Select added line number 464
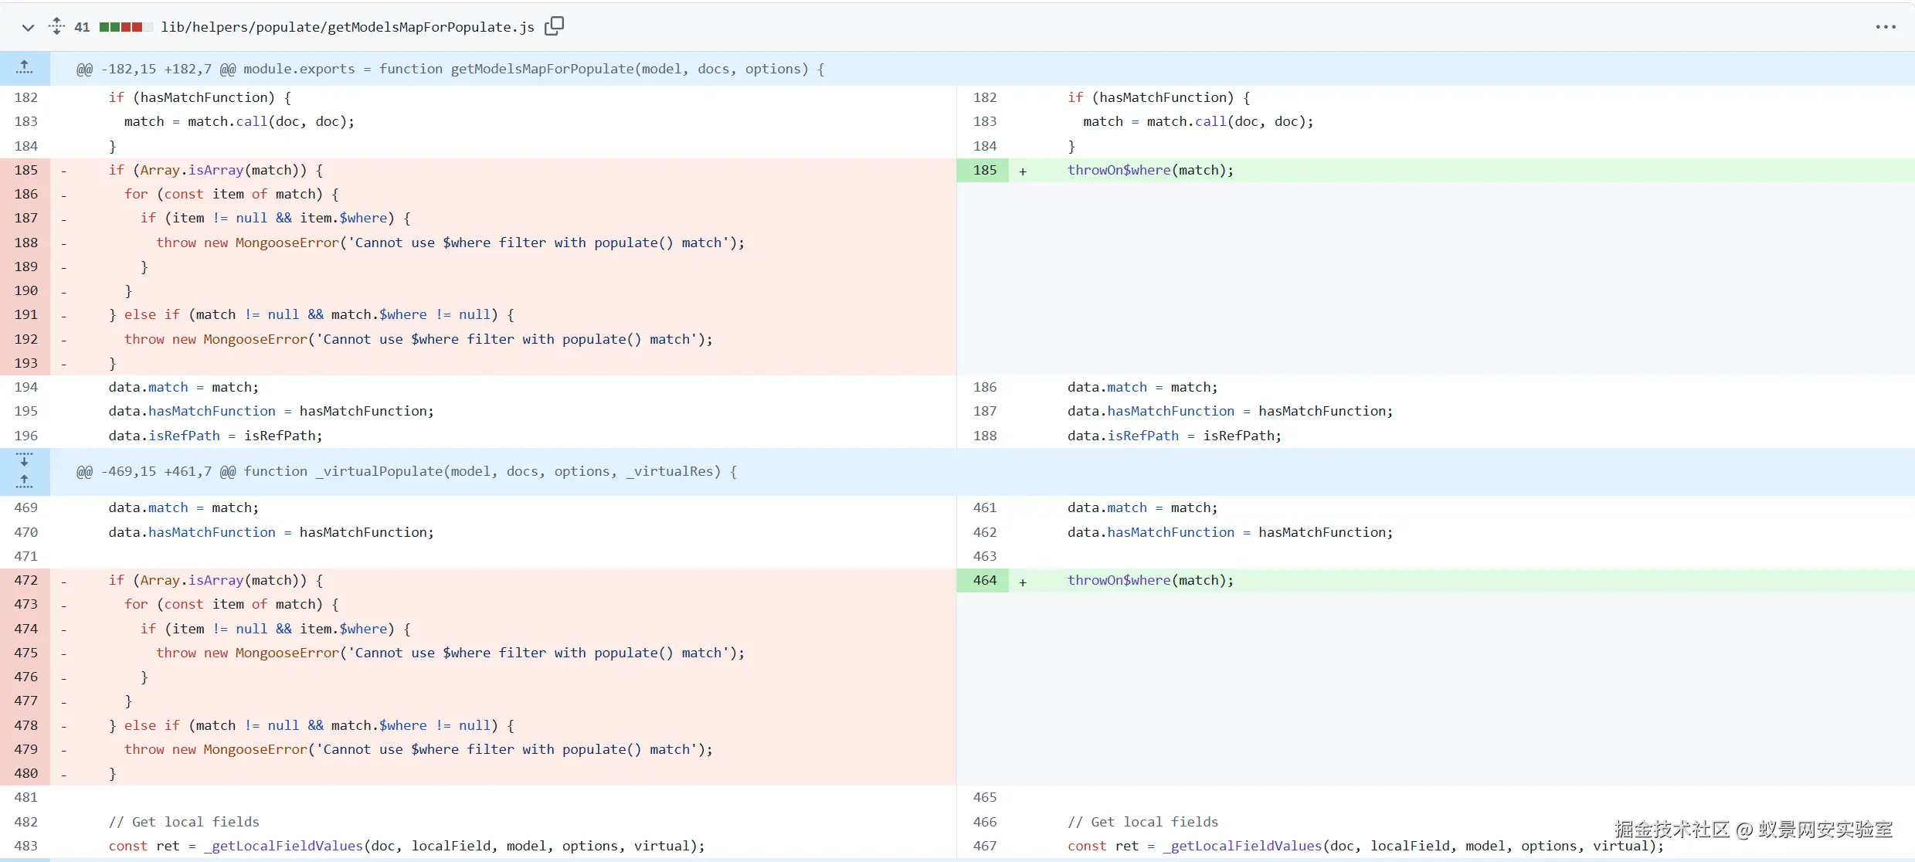The image size is (1915, 862). pos(984,580)
